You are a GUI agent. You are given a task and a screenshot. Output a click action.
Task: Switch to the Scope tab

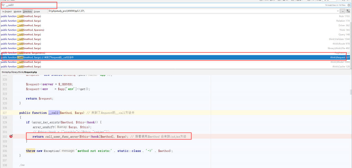pos(37,11)
